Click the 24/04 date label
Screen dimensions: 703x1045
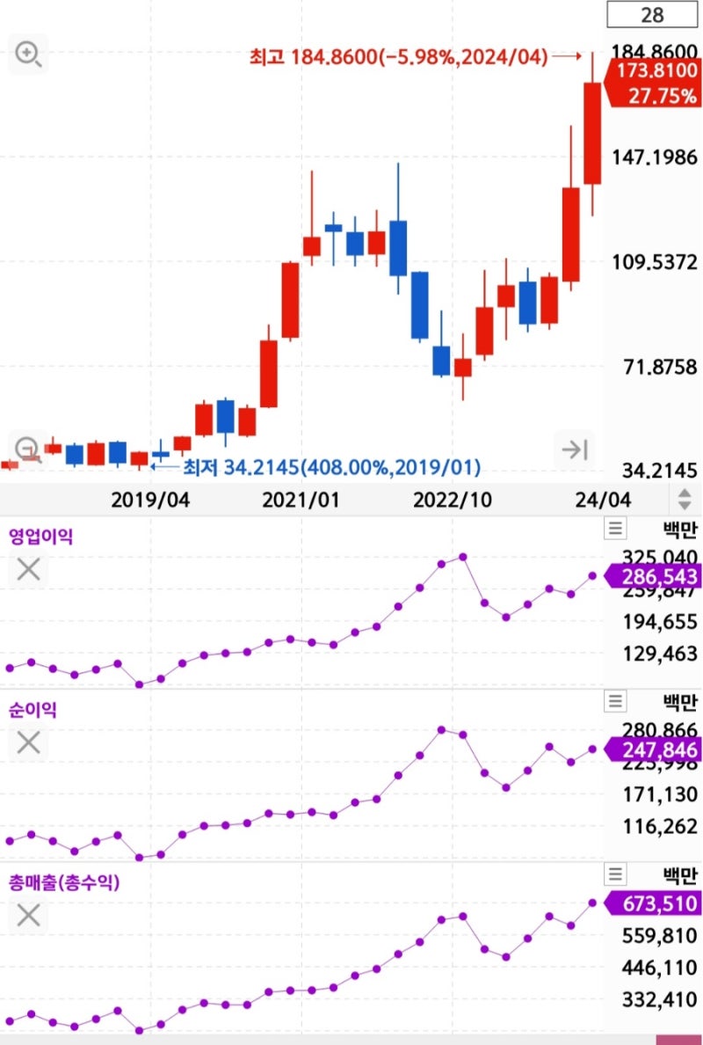pyautogui.click(x=603, y=500)
